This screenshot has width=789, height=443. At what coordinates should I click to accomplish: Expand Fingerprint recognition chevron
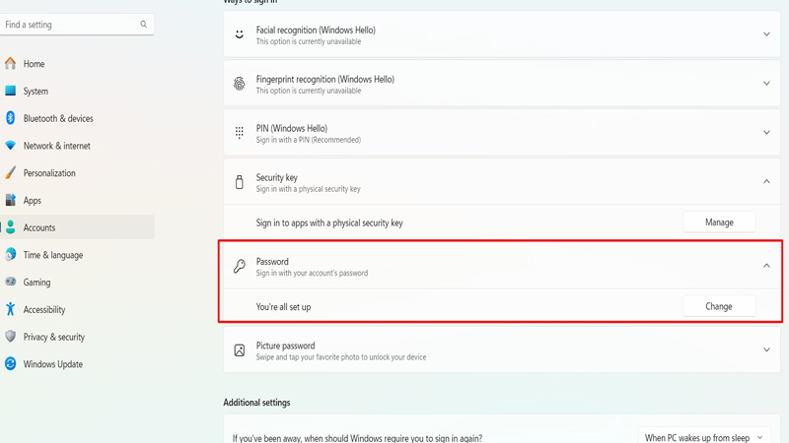point(766,84)
